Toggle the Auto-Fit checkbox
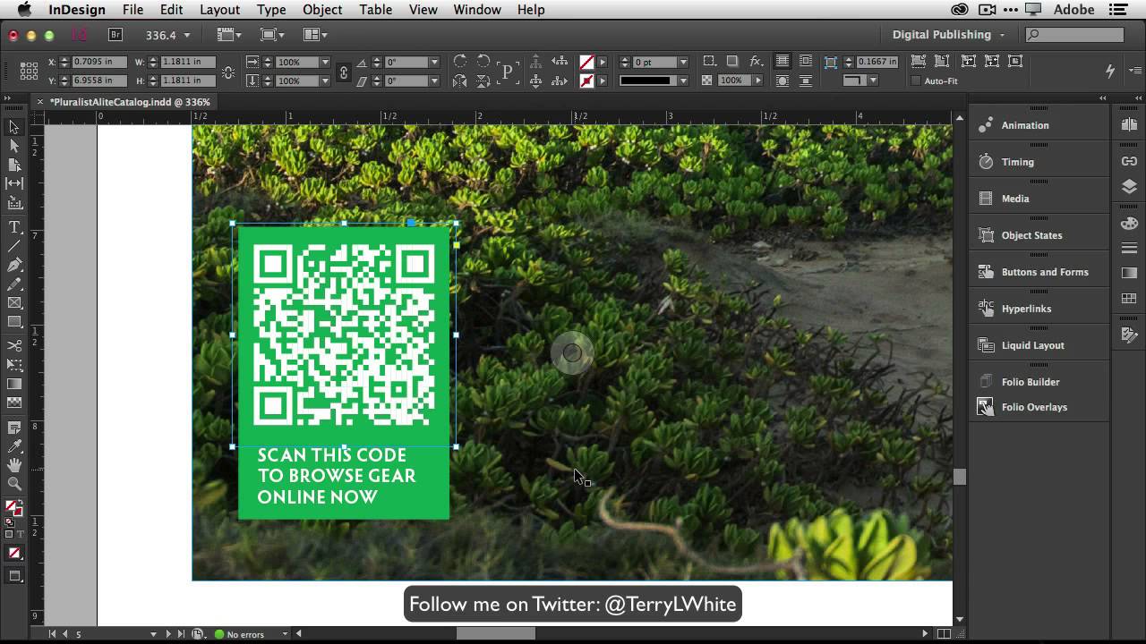 (x=915, y=80)
